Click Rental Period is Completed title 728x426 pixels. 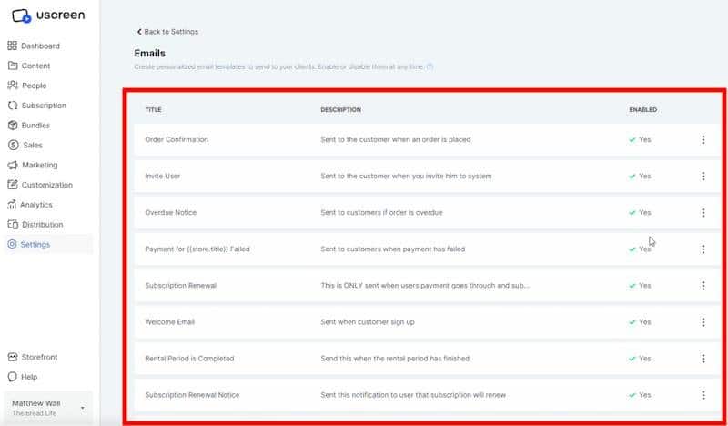(189, 358)
